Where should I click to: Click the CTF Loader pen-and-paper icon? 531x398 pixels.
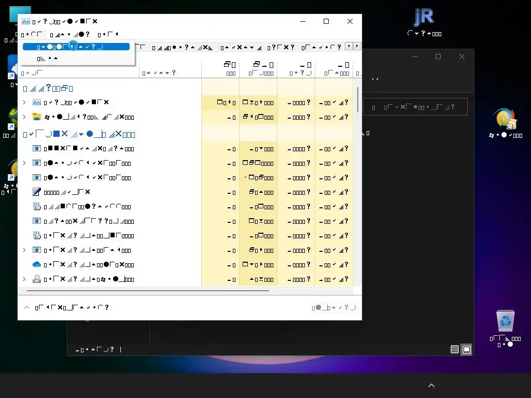point(37,192)
